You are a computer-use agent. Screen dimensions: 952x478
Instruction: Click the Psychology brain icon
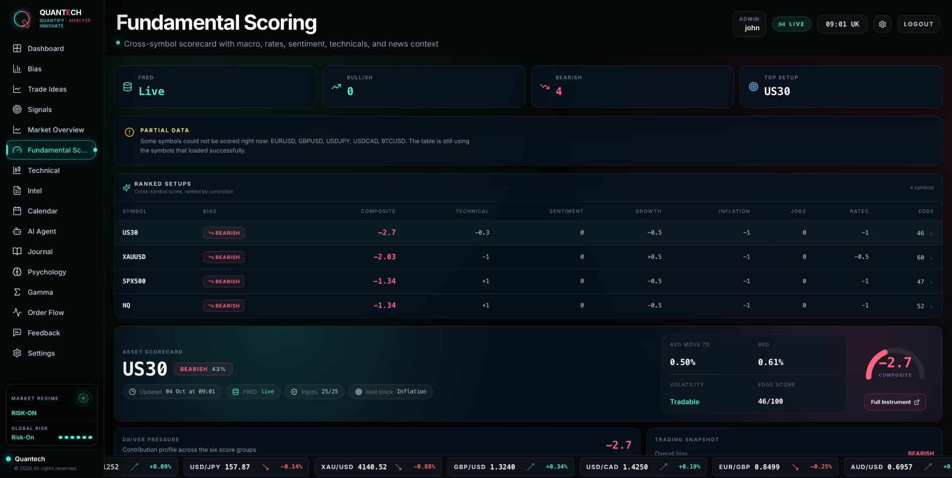pyautogui.click(x=17, y=272)
